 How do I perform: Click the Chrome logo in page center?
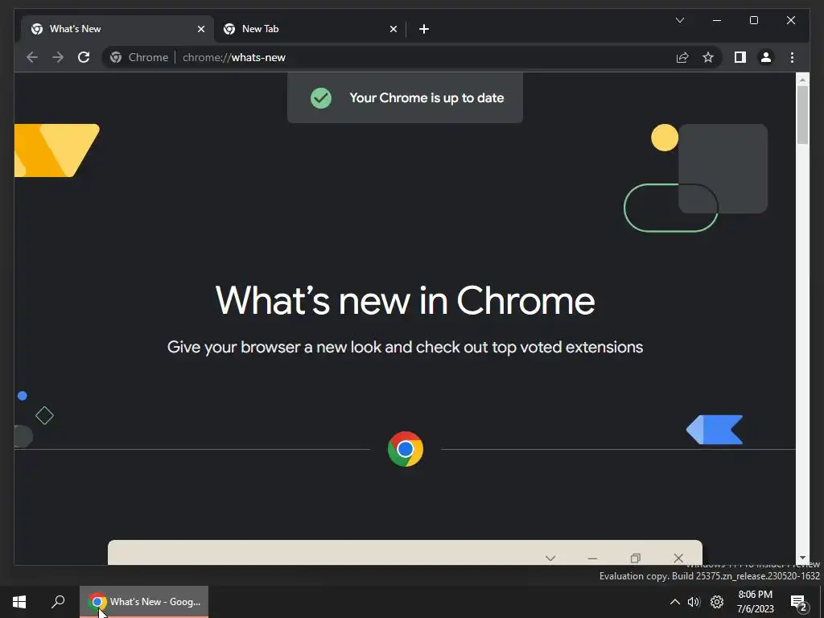(x=406, y=449)
